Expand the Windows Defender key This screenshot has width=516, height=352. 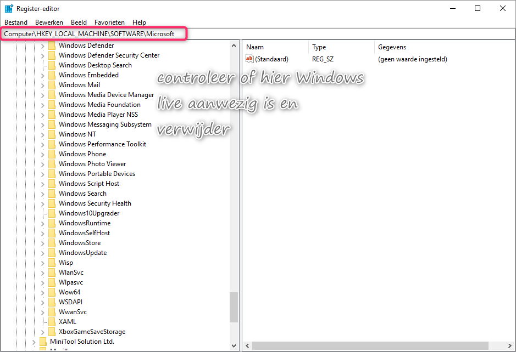42,46
